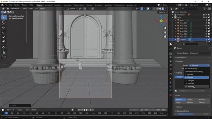Enable Backface Culling checkbox
The image size is (212, 119).
click(176, 111)
